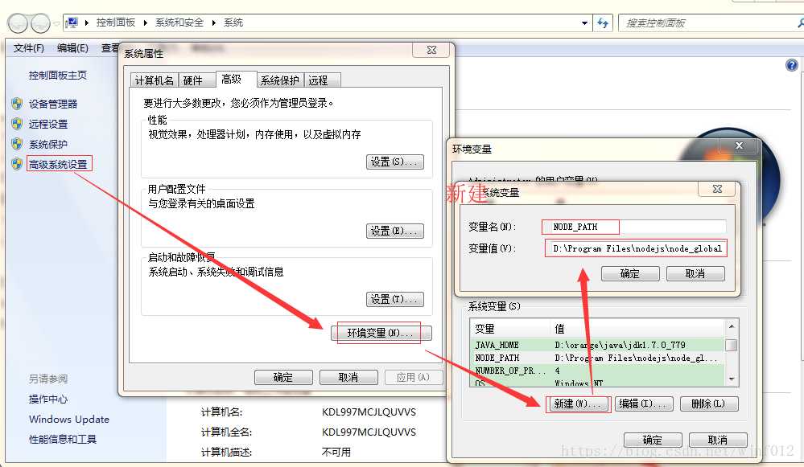This screenshot has height=467, width=804.
Task: Click the 变量值 input field
Action: click(x=635, y=248)
